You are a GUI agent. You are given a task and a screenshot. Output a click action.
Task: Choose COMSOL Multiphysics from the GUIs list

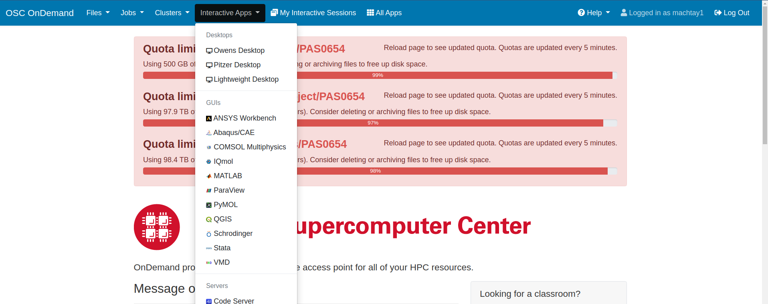click(249, 147)
